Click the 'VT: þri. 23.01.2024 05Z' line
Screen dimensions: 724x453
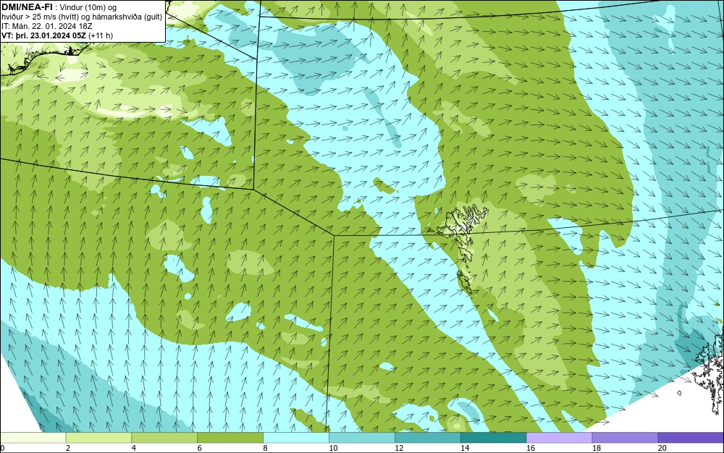(x=57, y=35)
